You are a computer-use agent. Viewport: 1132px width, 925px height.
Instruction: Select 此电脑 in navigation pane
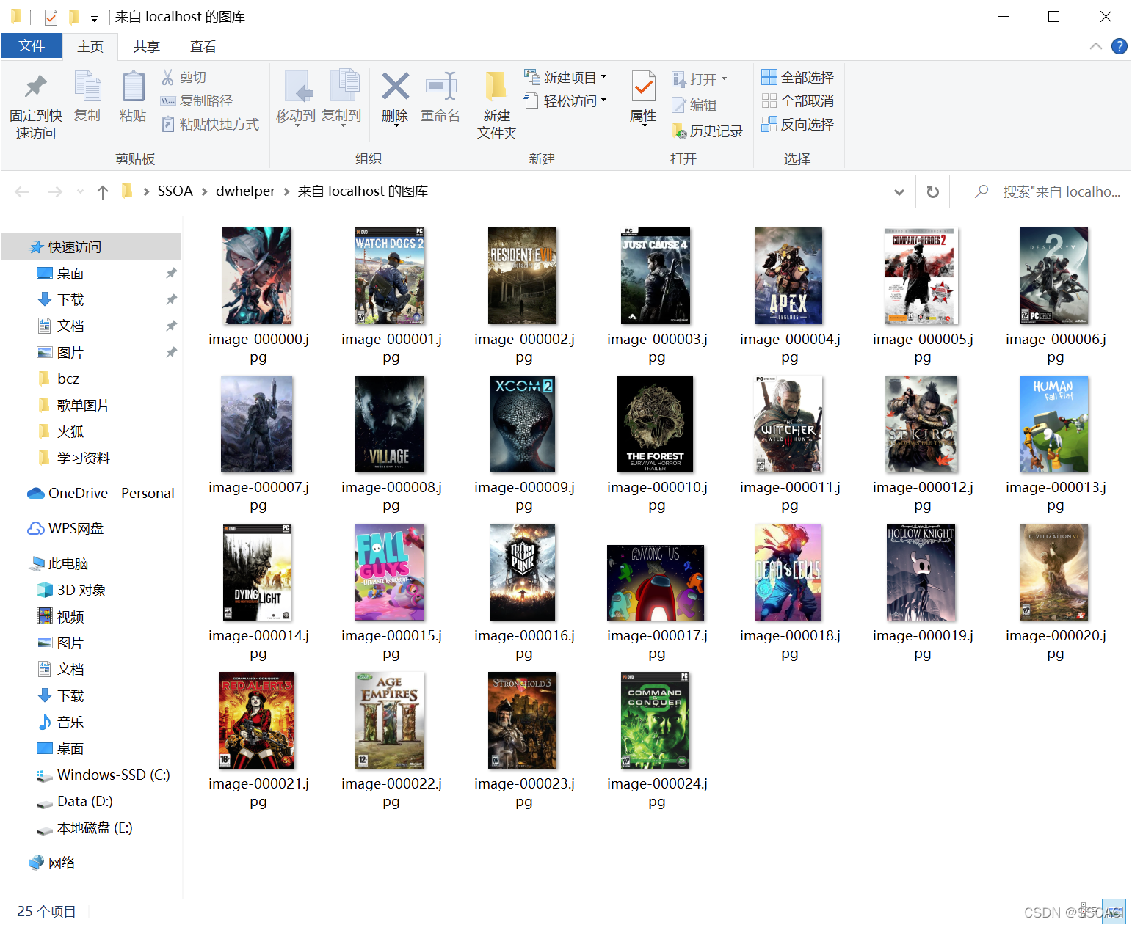pyautogui.click(x=58, y=563)
